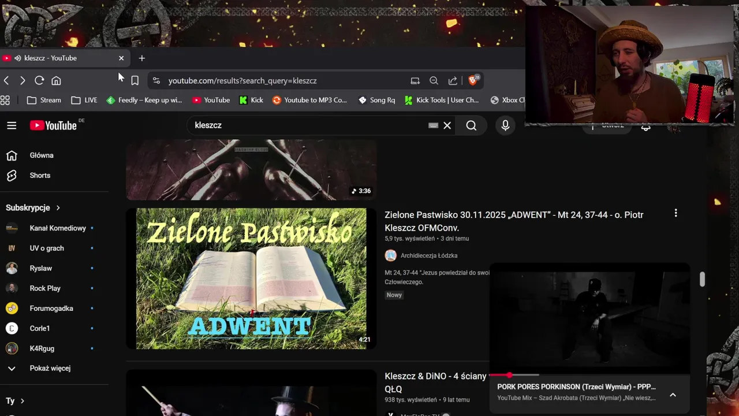The image size is (739, 416).
Task: Open the LIVE bookmark folder
Action: click(x=84, y=100)
